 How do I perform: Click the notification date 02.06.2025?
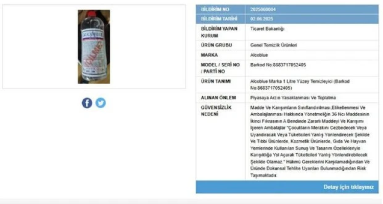click(261, 19)
